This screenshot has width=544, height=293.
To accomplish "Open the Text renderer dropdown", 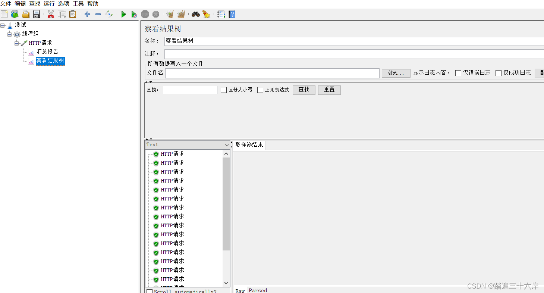I will point(188,145).
